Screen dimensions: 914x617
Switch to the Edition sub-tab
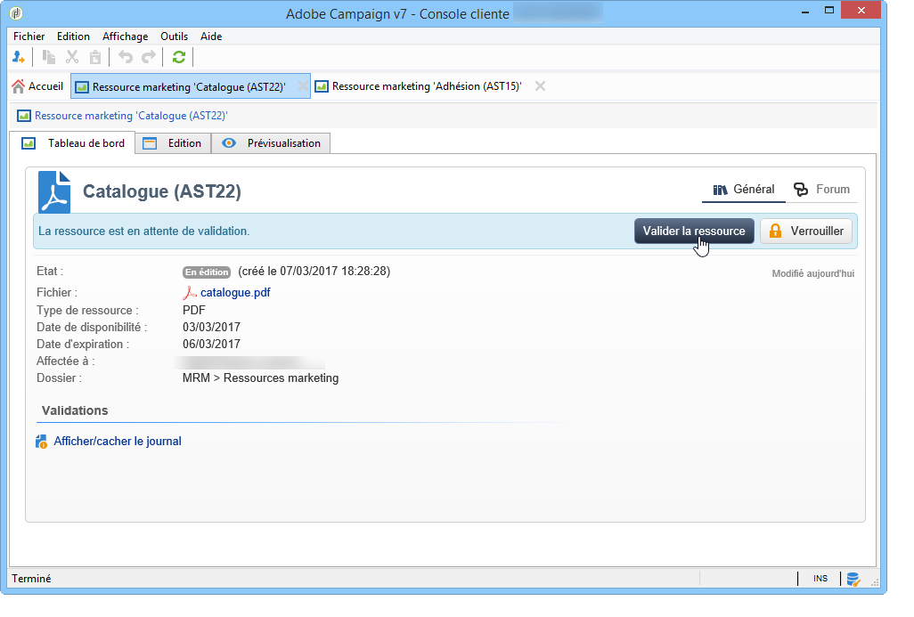[x=173, y=143]
